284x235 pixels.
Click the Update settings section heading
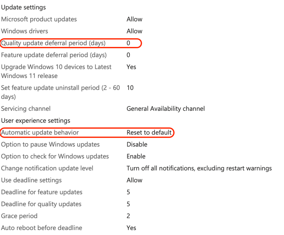tap(24, 7)
